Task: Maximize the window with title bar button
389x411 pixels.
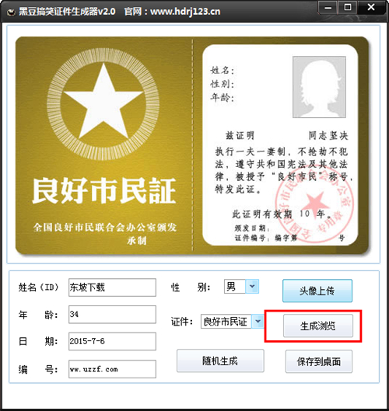Action: pyautogui.click(x=348, y=7)
